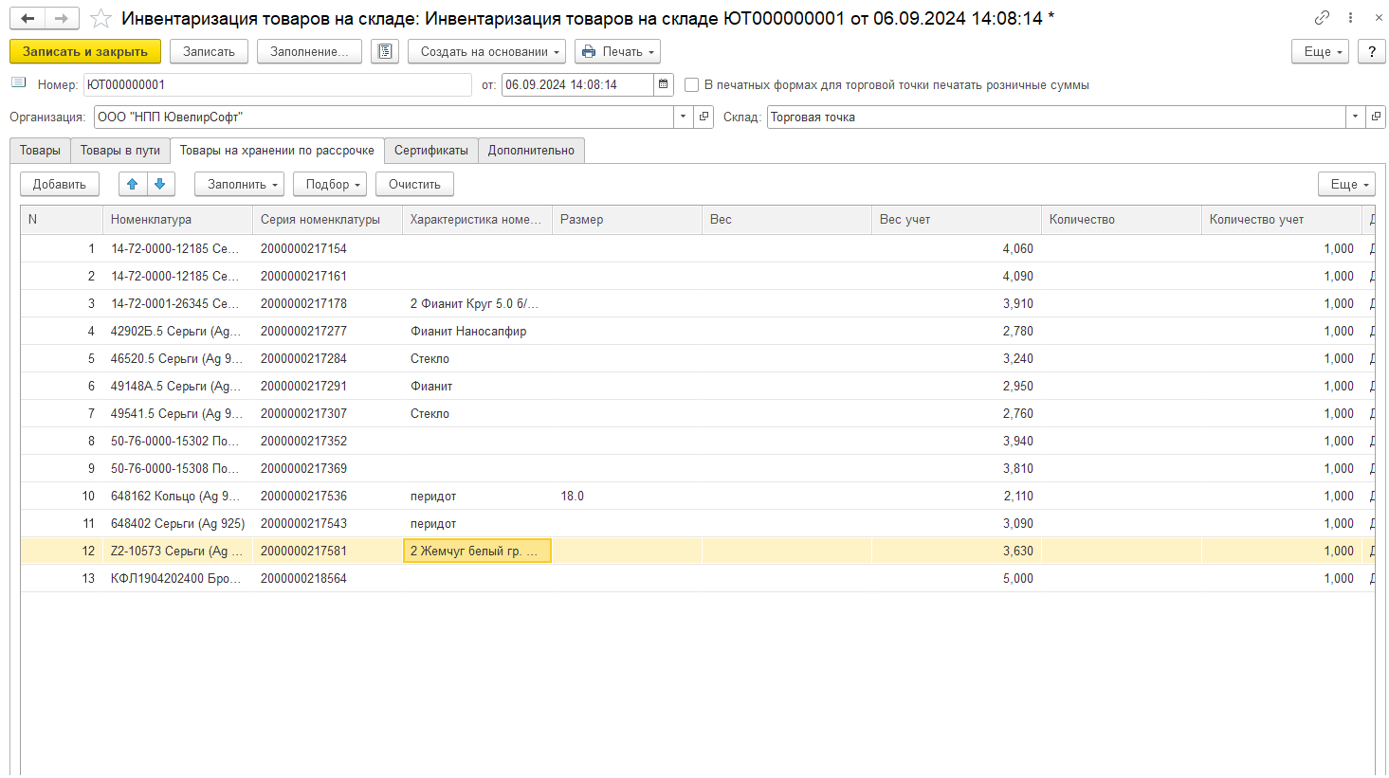Expand the Склад dropdown list
1389x778 pixels.
click(1356, 117)
